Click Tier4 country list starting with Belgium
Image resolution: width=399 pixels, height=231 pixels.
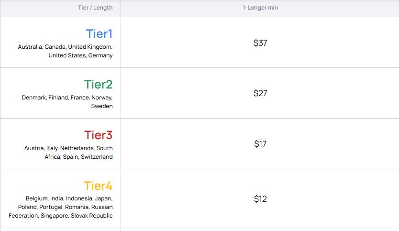click(x=61, y=207)
